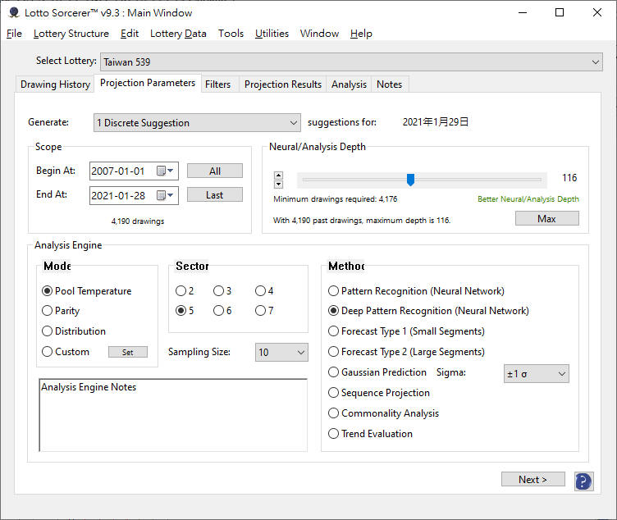Image resolution: width=617 pixels, height=520 pixels.
Task: Increase depth with the up stepper arrow
Action: coord(278,175)
